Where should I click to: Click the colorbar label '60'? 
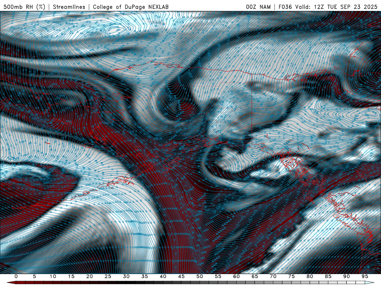click(x=236, y=276)
